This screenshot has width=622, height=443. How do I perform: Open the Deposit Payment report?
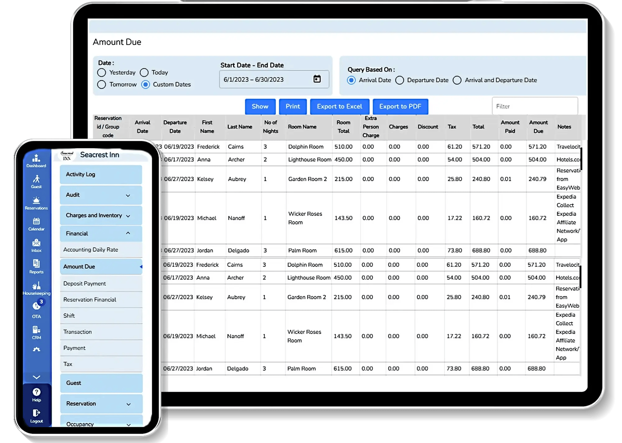coord(85,284)
